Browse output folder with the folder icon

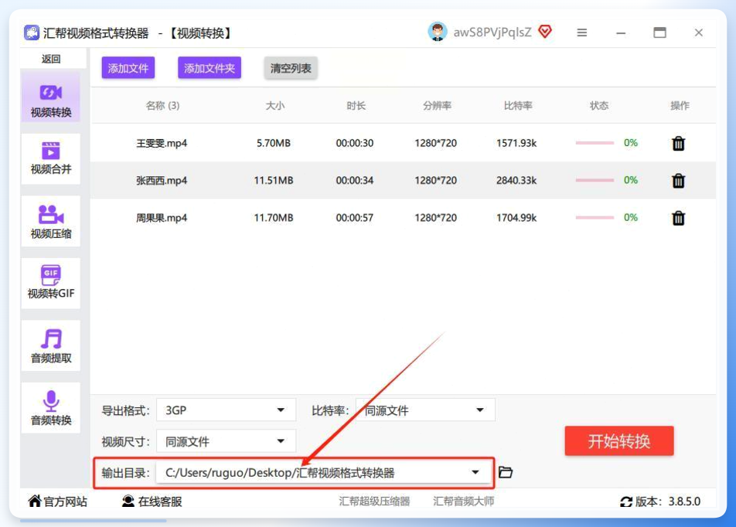click(506, 472)
